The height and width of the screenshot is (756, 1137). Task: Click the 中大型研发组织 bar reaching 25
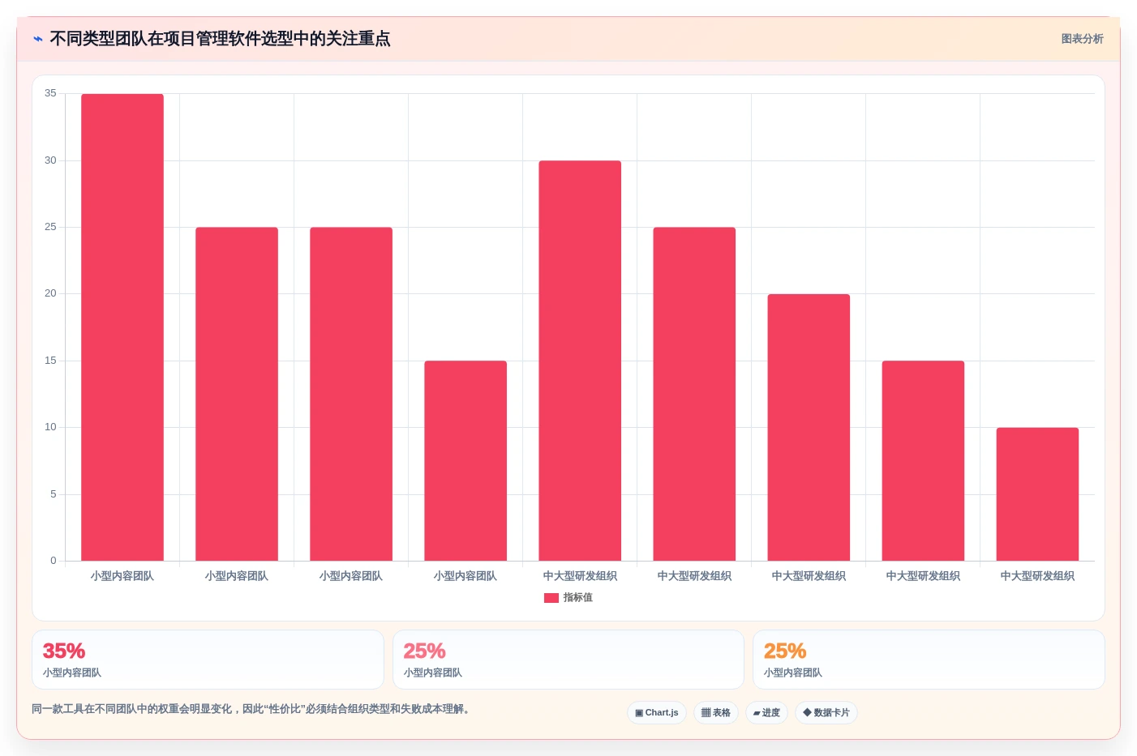click(694, 394)
